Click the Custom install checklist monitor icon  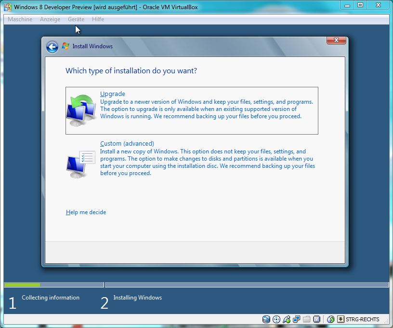[81, 164]
